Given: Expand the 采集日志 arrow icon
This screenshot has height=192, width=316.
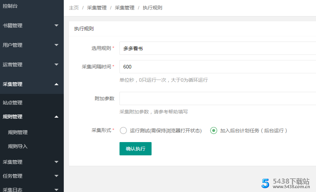Looking at the screenshot, I should pos(56,190).
